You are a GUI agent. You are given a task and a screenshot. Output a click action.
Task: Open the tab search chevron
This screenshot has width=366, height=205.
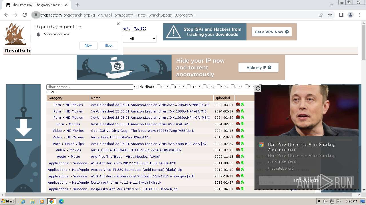(332, 5)
